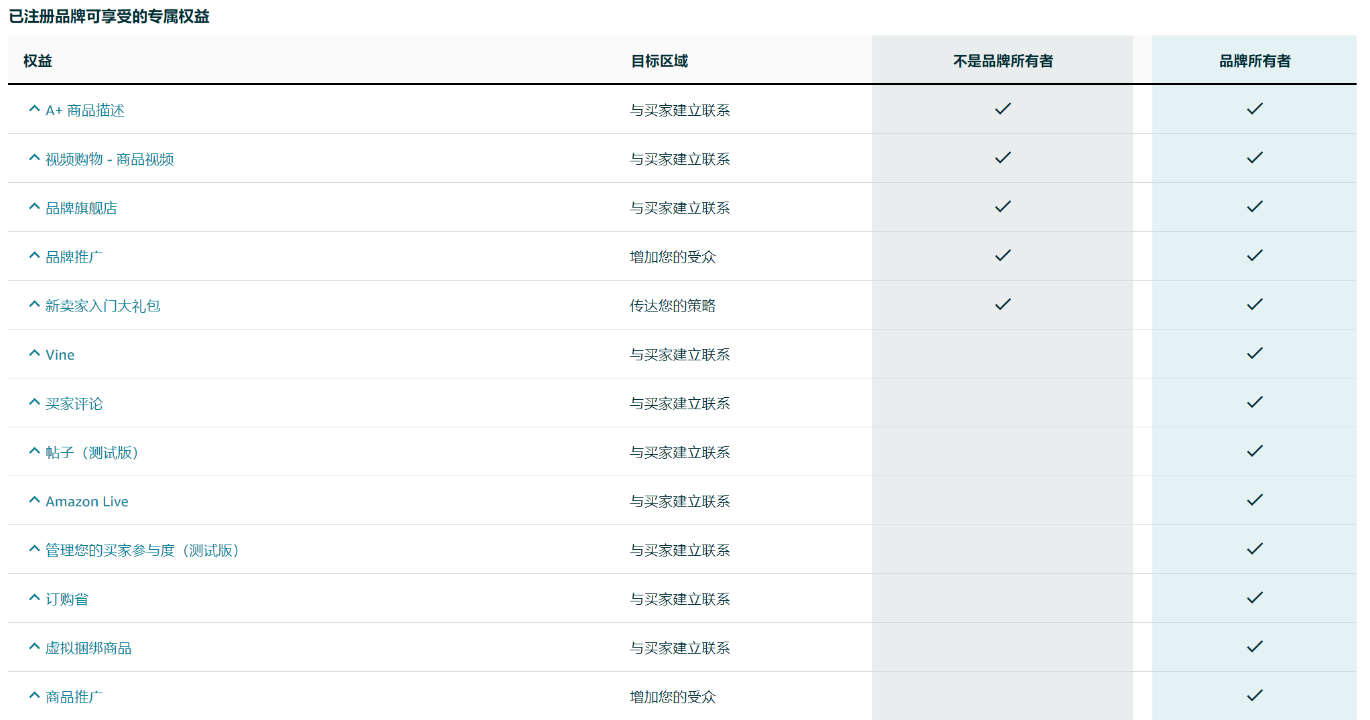The width and height of the screenshot is (1370, 720).
Task: Click 与买家建立联系 in 订购省 row
Action: 680,599
